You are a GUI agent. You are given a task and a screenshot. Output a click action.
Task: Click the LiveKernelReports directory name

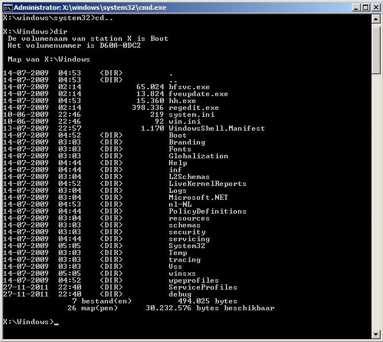(208, 184)
